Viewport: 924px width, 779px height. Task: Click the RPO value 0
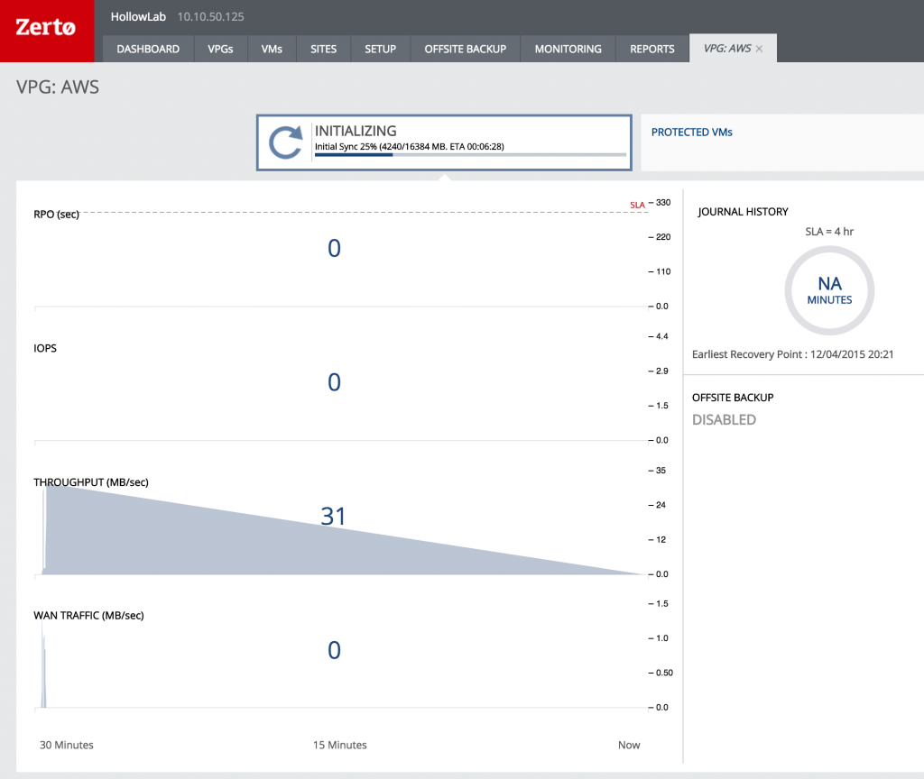point(334,248)
